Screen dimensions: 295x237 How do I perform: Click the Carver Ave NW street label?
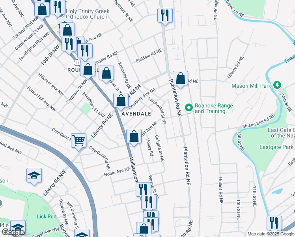pos(45,232)
